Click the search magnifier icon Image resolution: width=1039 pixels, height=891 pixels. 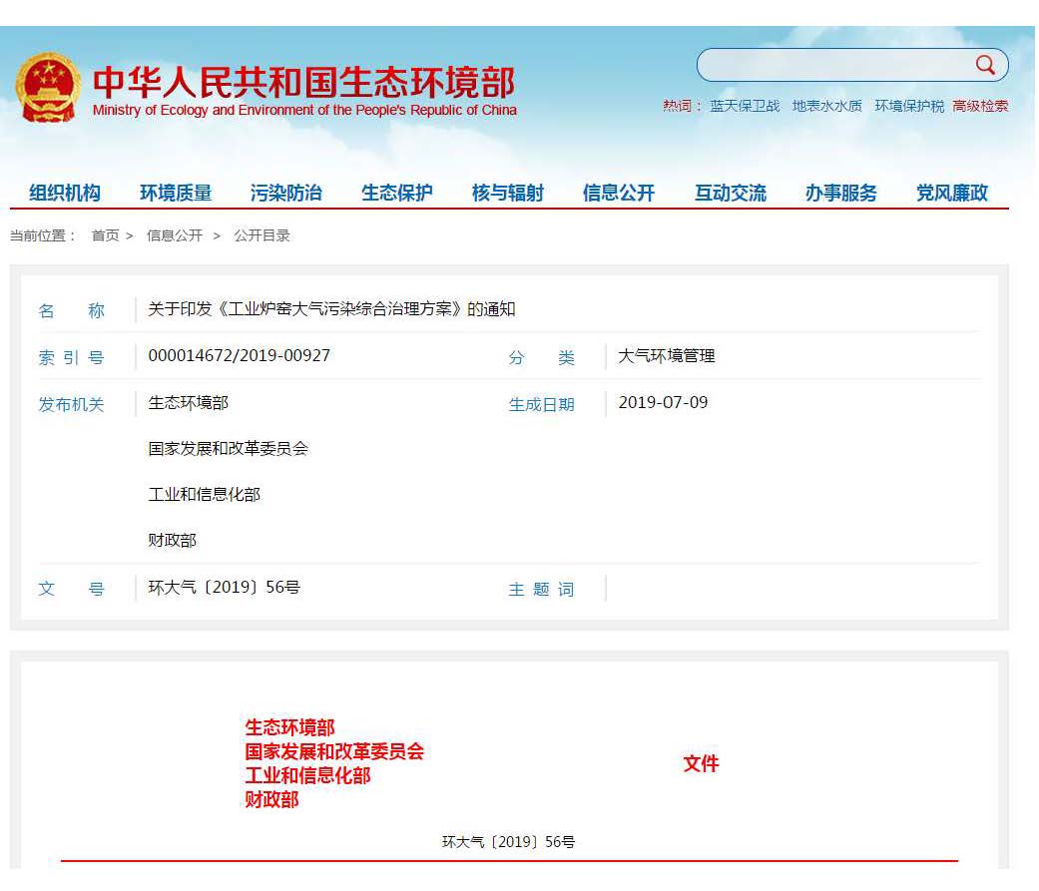[985, 66]
